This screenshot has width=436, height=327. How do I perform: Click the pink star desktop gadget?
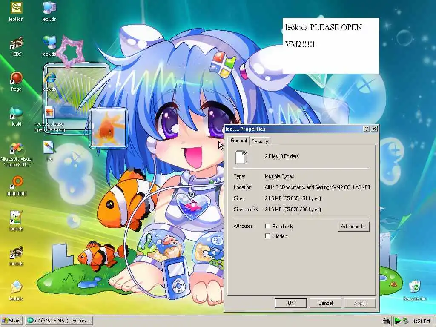[71, 52]
